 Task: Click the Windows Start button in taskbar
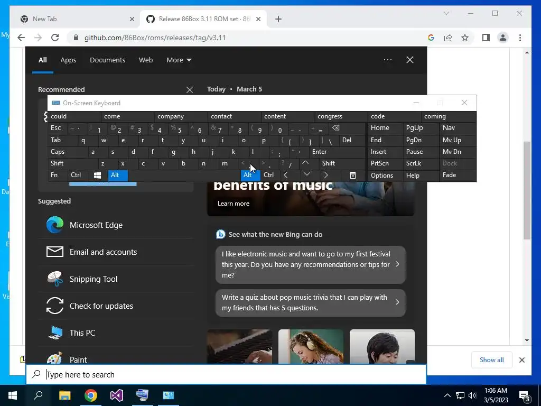pos(13,395)
